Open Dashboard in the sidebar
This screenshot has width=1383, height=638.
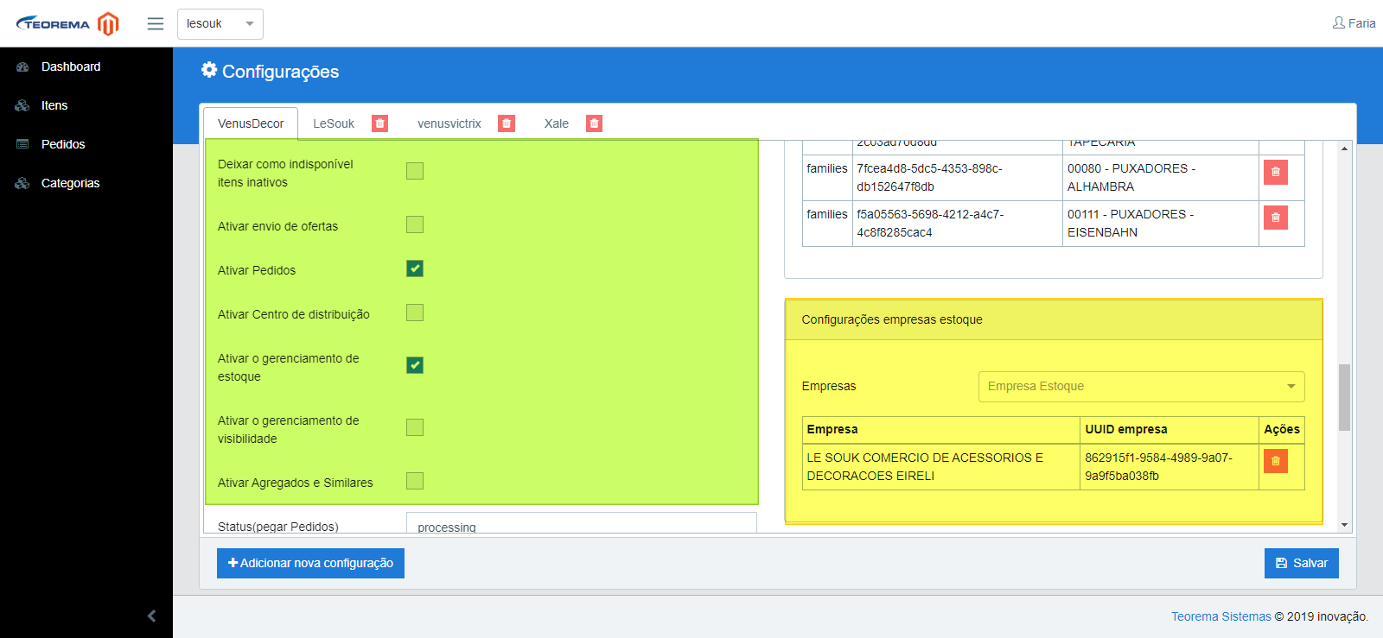(71, 66)
